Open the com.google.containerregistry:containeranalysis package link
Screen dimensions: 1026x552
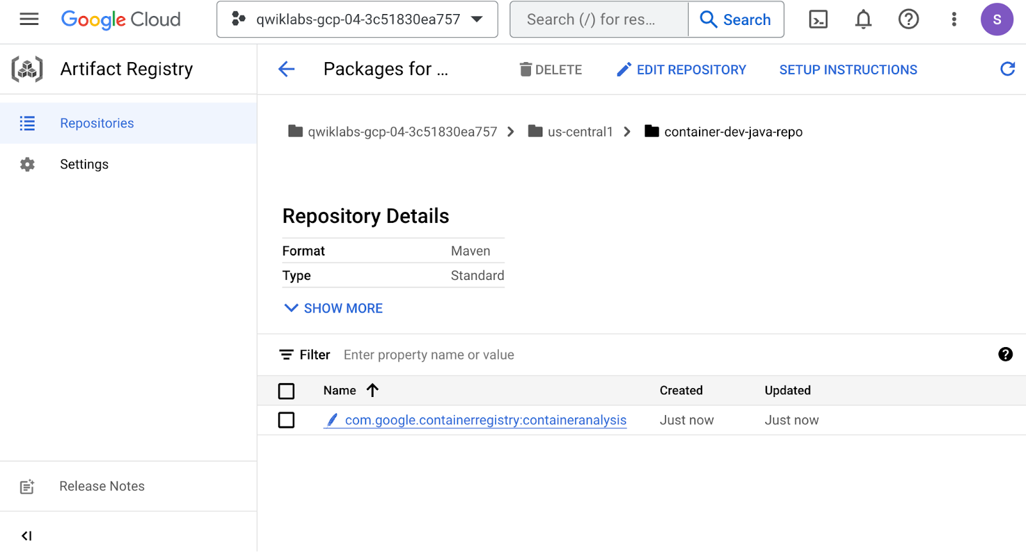pos(485,420)
